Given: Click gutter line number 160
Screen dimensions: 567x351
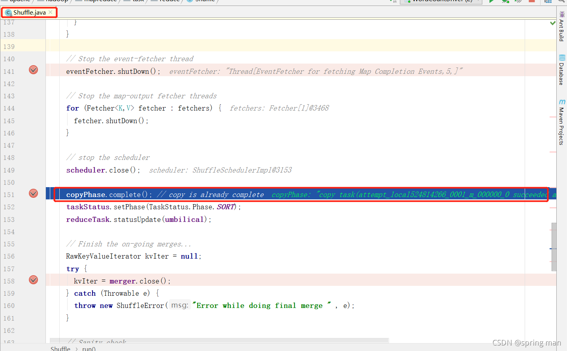Looking at the screenshot, I should pos(9,306).
